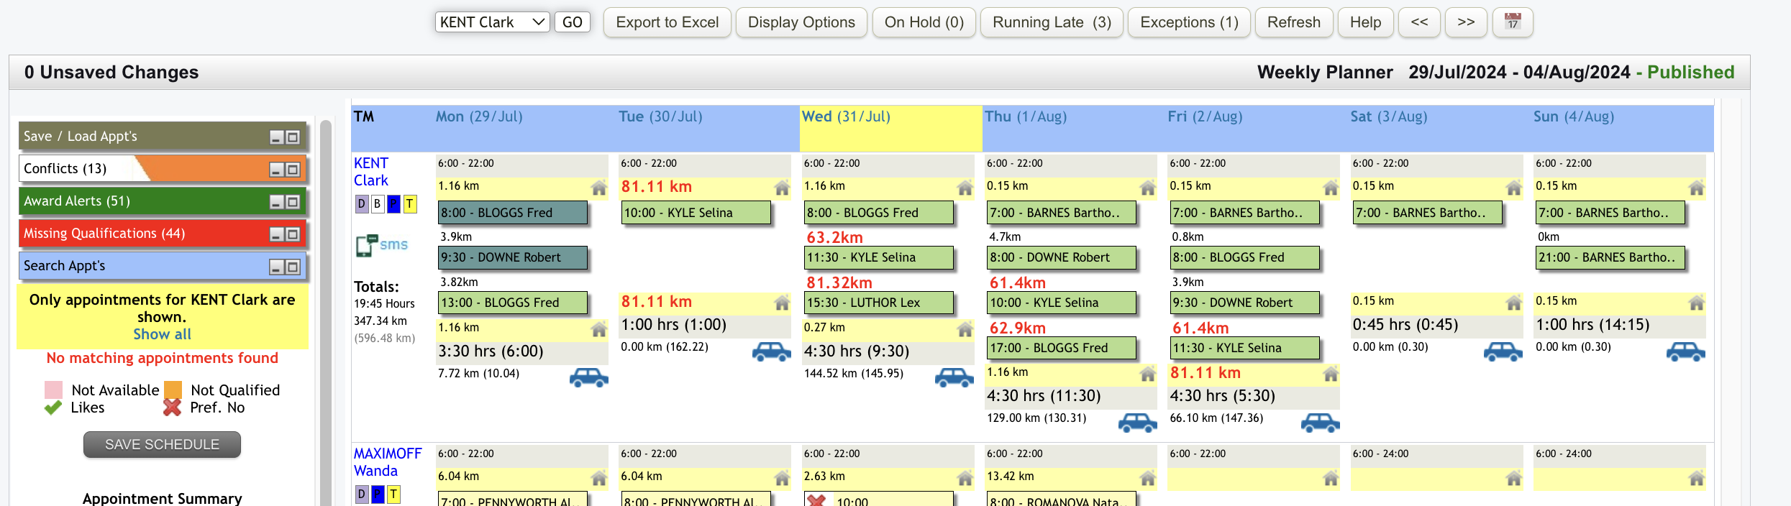Screen dimensions: 1791x506
Task: Open the KENT Clark team member link
Action: click(371, 172)
